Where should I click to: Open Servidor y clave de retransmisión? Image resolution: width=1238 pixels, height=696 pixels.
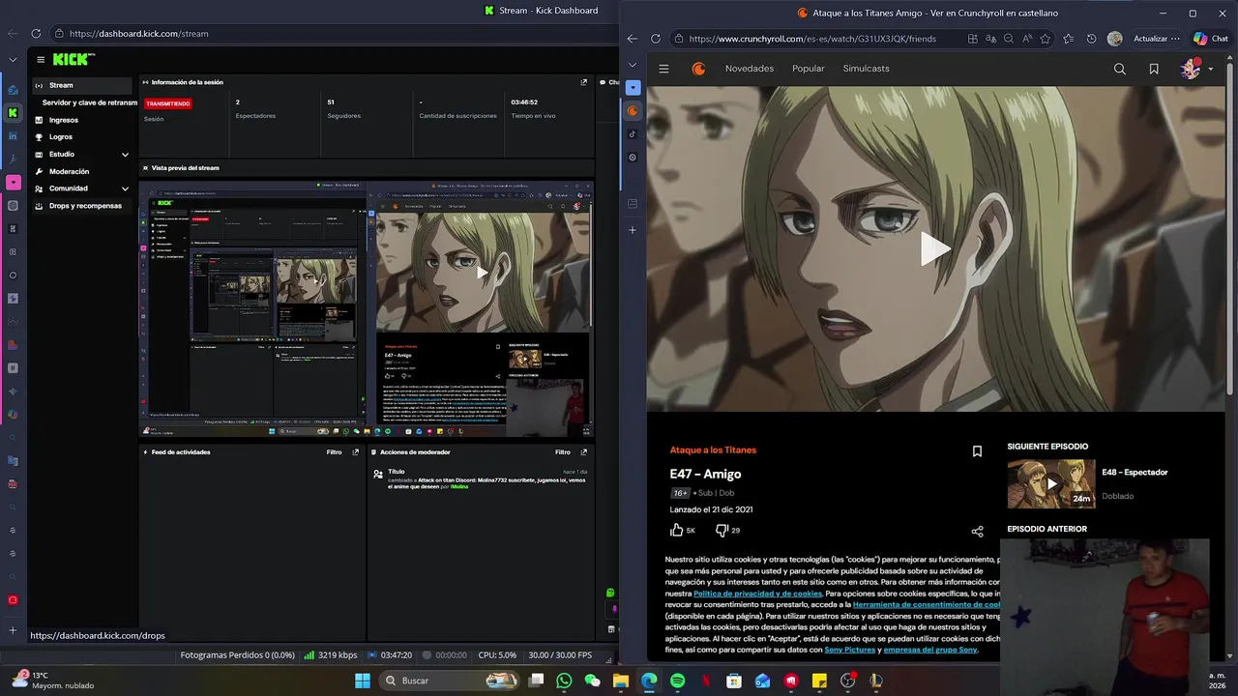[x=89, y=102]
